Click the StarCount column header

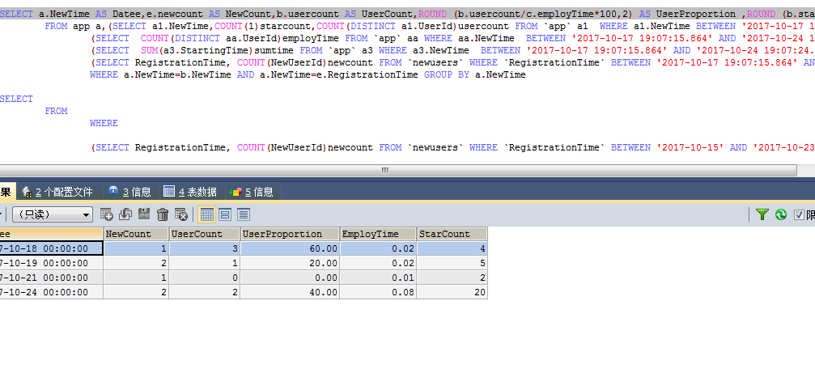tap(452, 234)
